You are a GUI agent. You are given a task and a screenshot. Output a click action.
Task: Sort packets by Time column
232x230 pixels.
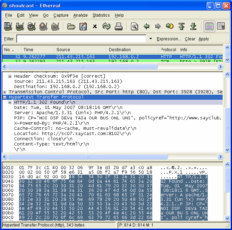[38, 50]
